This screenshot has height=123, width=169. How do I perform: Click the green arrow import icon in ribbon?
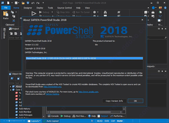(160, 12)
